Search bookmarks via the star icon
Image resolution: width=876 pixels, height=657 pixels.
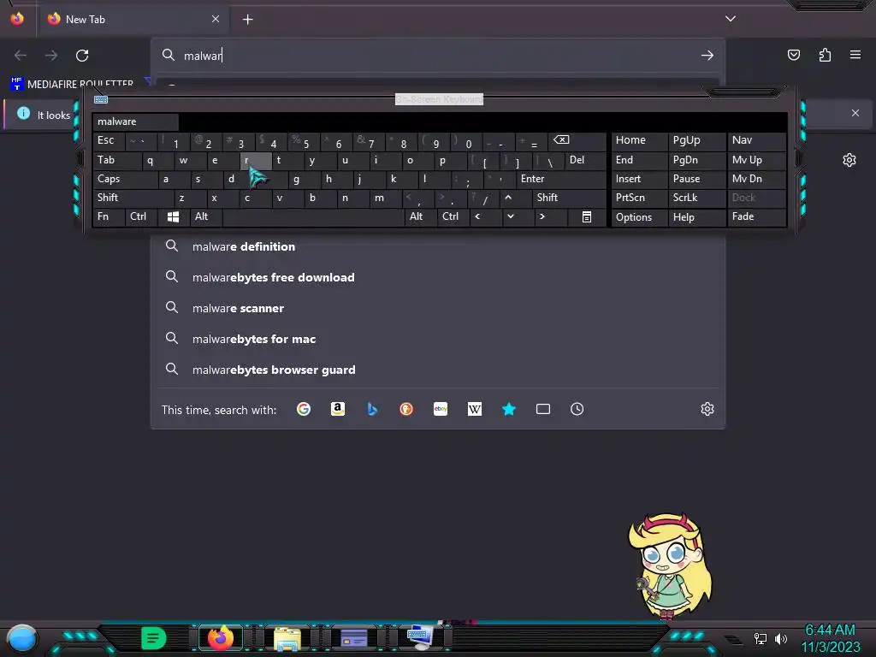click(x=509, y=409)
